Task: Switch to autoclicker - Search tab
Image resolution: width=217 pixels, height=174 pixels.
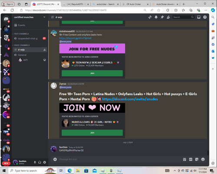Action: coord(105,4)
